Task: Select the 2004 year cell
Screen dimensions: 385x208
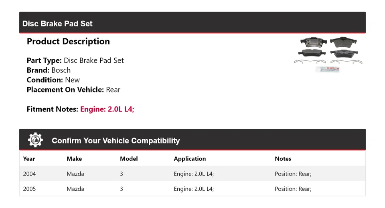Action: 30,174
